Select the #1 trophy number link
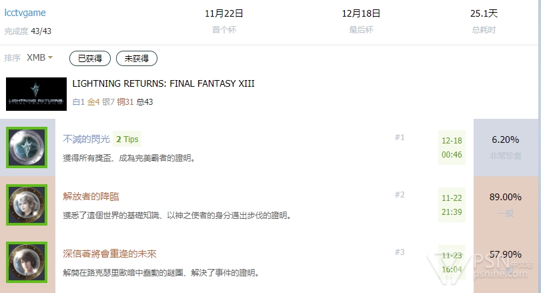541x293 pixels. [x=400, y=137]
